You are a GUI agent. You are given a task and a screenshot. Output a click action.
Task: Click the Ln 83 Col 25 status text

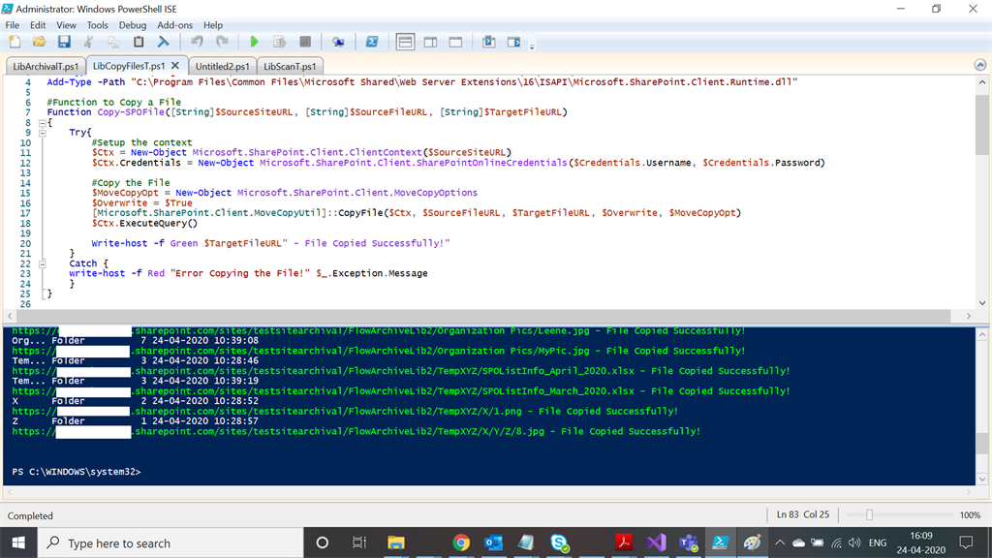pyautogui.click(x=802, y=514)
